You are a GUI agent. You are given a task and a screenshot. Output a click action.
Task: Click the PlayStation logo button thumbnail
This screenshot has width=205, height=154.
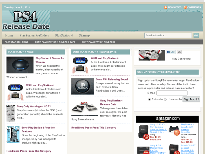point(83,86)
